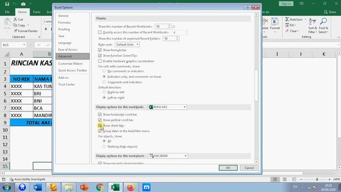The image size is (341, 192).
Task: Open the KAS BANK worksheet dropdown
Action: pos(168,156)
